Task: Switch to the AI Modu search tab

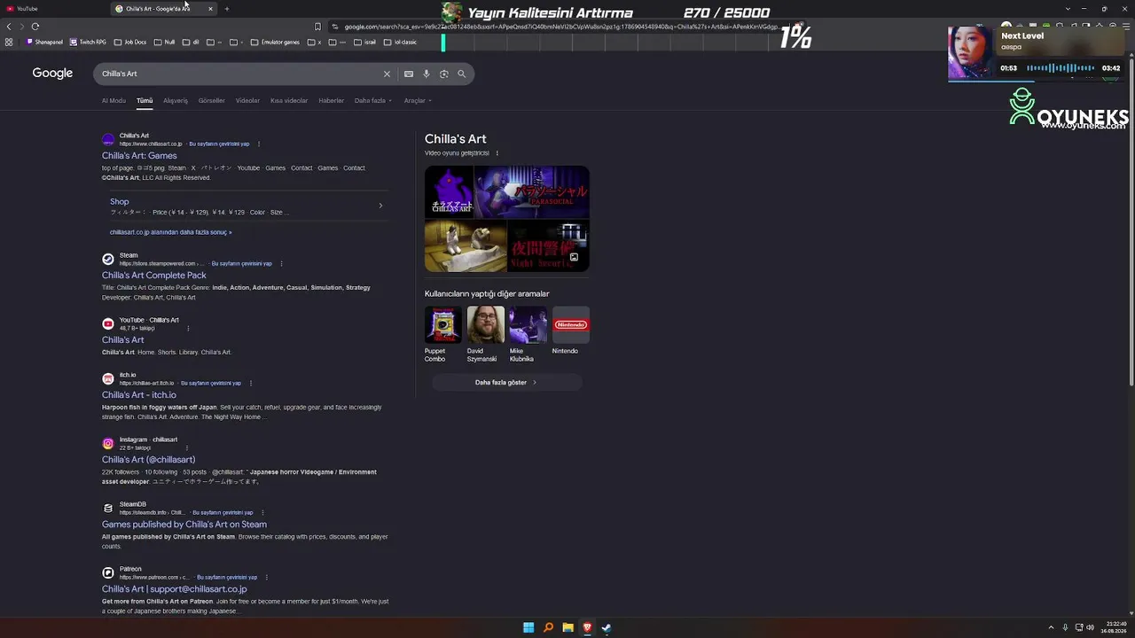Action: click(113, 100)
